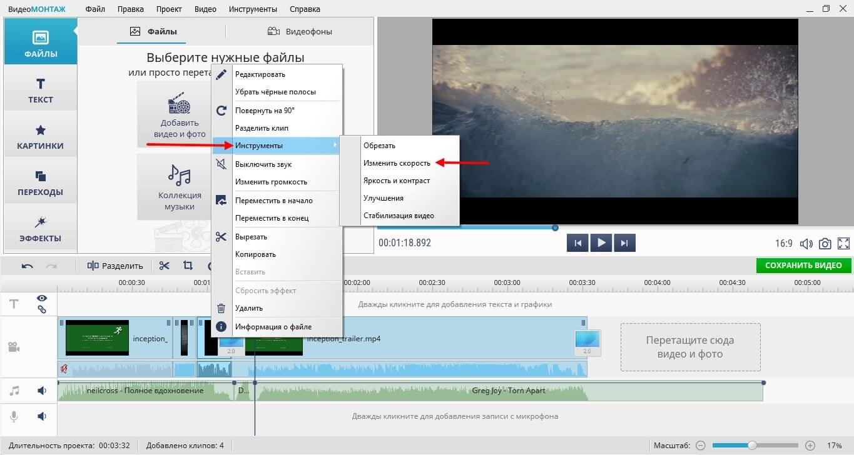Click zoom-in plus icon for timeline scale
Screen dimensions: 854x455
pos(810,446)
